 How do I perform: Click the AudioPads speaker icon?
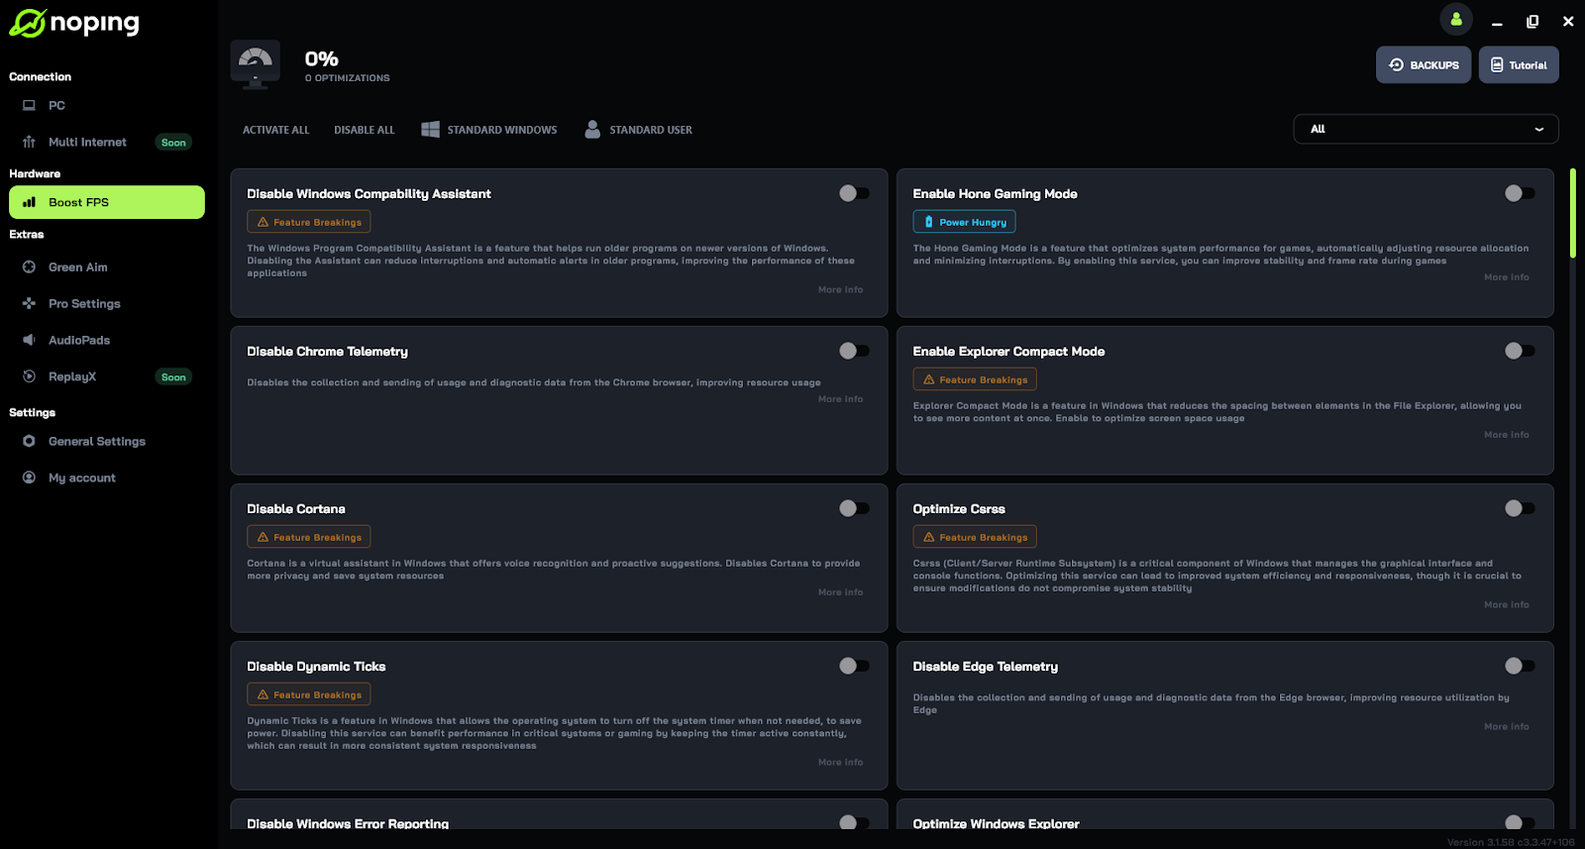click(x=29, y=340)
